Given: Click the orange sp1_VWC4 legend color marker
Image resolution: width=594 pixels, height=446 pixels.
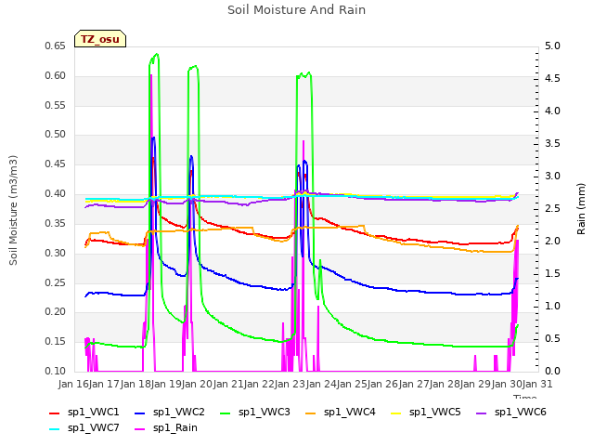Looking at the screenshot, I should 311,413.
